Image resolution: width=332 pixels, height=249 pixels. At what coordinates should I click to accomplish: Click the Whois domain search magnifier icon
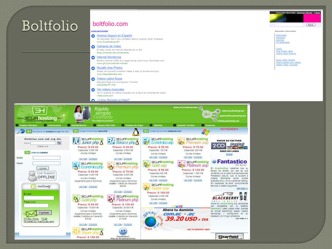[x=59, y=143]
